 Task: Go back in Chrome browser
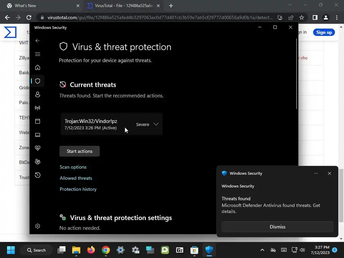pyautogui.click(x=7, y=17)
